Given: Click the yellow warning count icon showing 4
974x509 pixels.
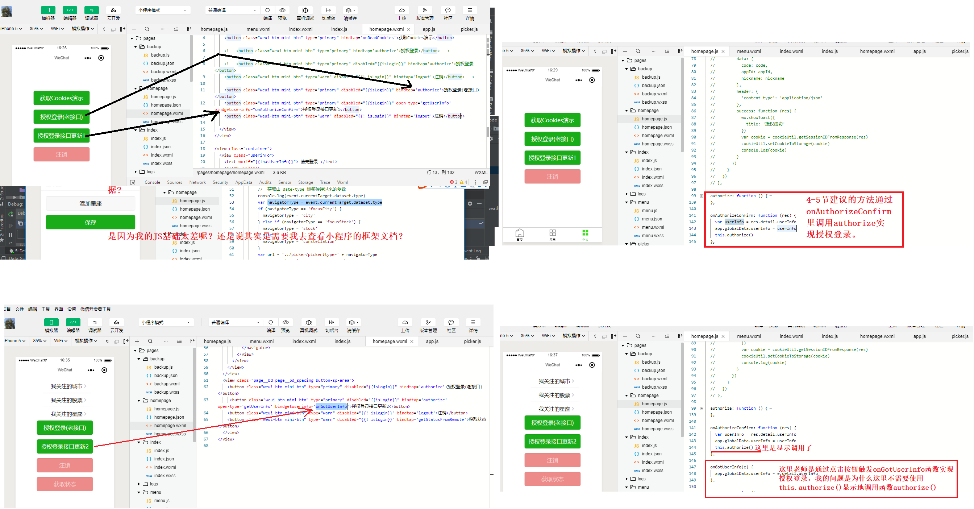Looking at the screenshot, I should pyautogui.click(x=462, y=182).
